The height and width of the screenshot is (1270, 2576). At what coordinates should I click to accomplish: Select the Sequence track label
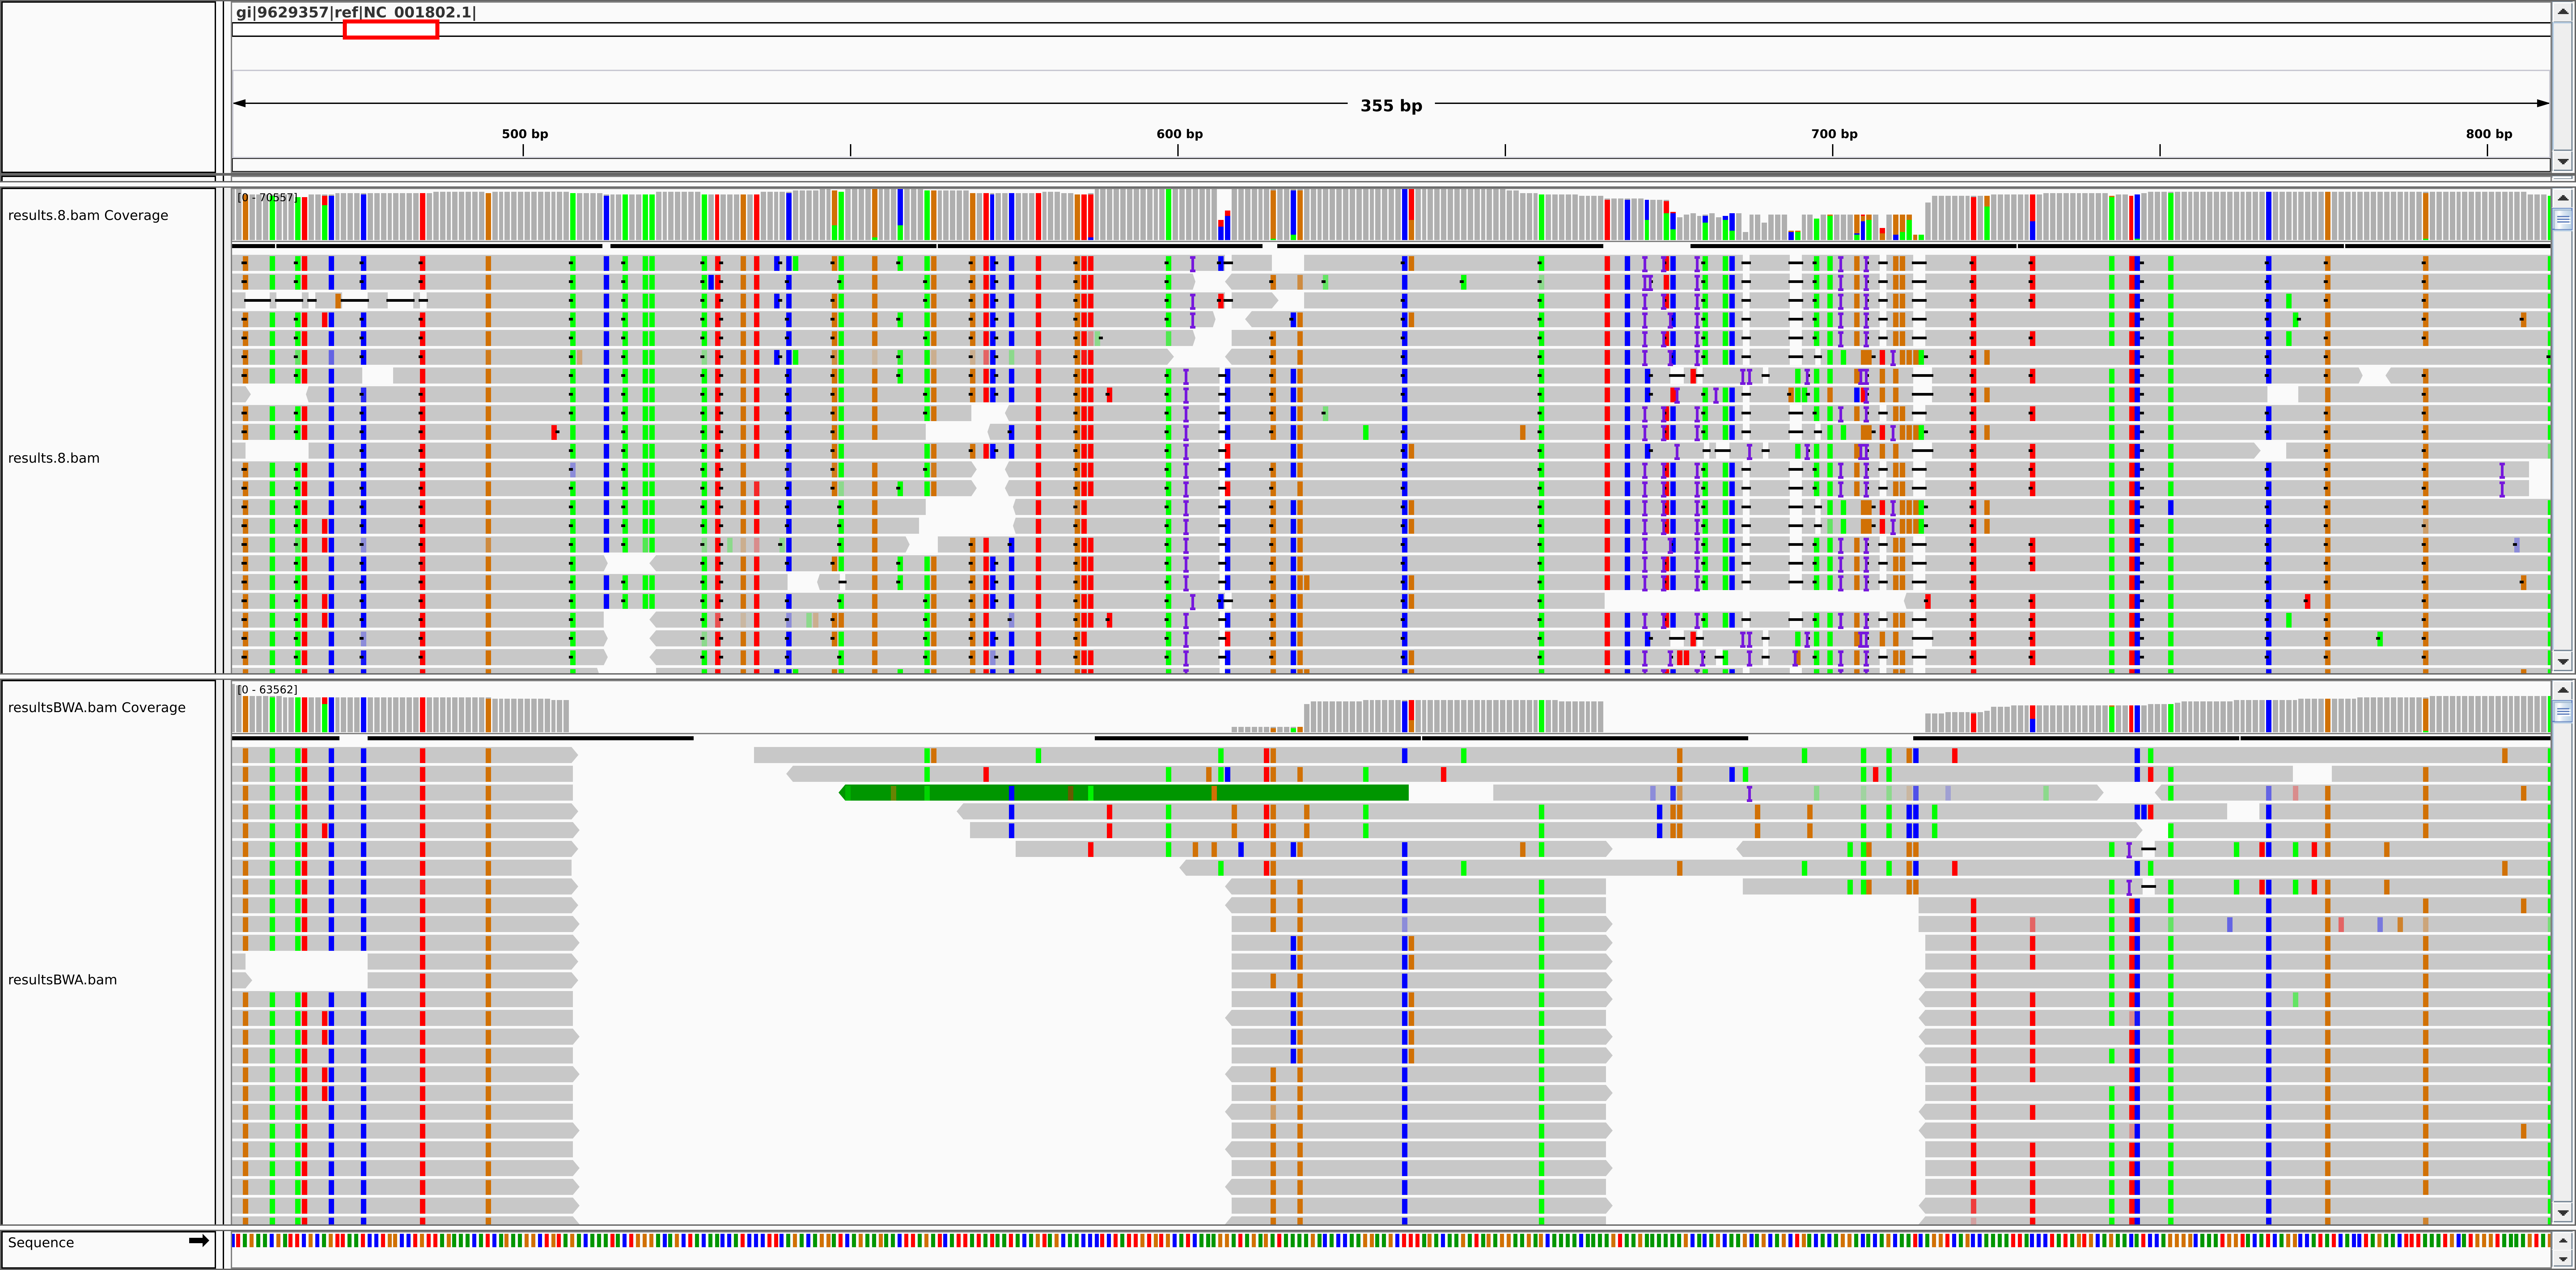tap(41, 1242)
